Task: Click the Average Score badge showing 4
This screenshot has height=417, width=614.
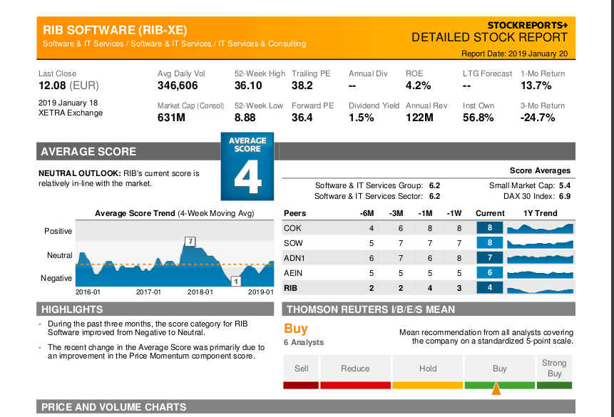Action: point(247,166)
